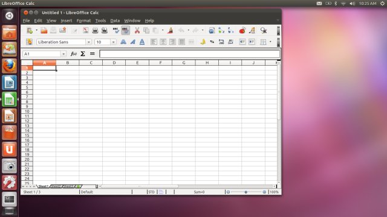Click into the formula input line

tap(189, 54)
